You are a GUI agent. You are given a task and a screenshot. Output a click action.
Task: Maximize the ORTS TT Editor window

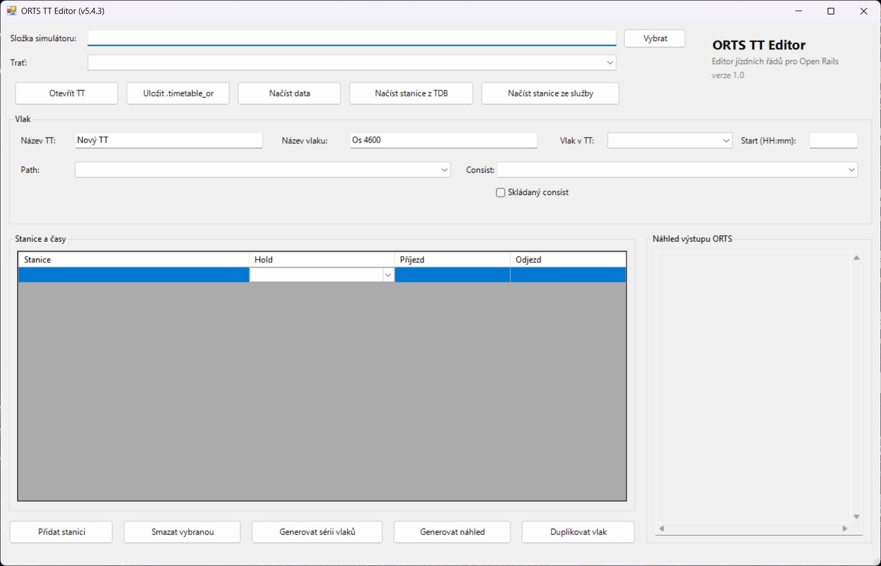coord(831,11)
